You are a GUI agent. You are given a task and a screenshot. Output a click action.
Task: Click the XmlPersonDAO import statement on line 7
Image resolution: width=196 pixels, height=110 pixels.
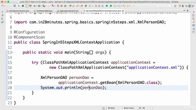[x=90, y=22]
